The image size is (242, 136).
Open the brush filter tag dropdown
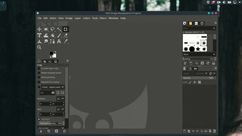click(214, 28)
